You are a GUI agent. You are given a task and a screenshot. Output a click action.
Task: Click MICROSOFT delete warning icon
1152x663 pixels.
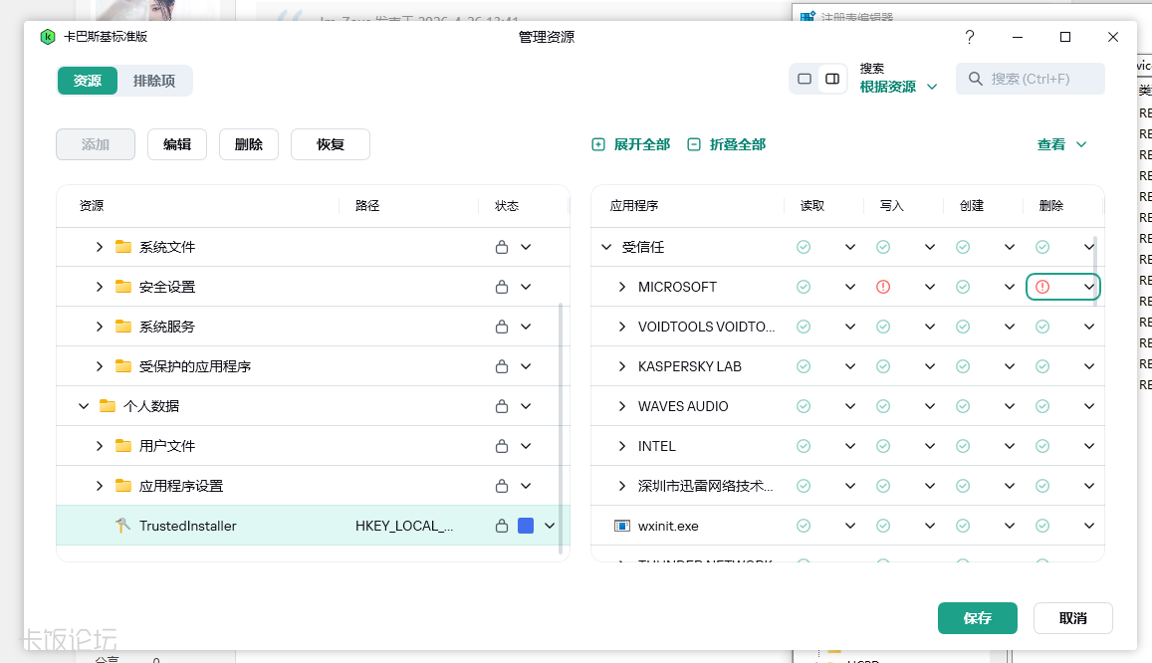(x=1042, y=287)
